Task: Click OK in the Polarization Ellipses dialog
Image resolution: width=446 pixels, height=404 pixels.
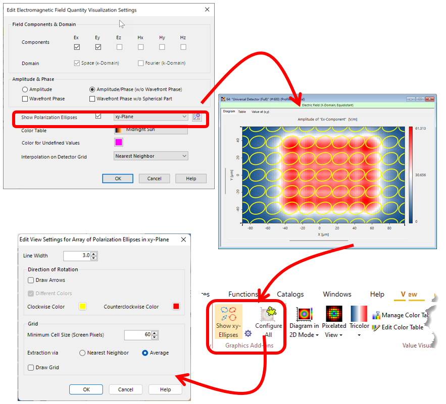Action: click(86, 389)
